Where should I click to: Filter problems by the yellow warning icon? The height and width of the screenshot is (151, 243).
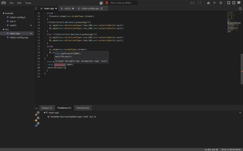click(36, 120)
